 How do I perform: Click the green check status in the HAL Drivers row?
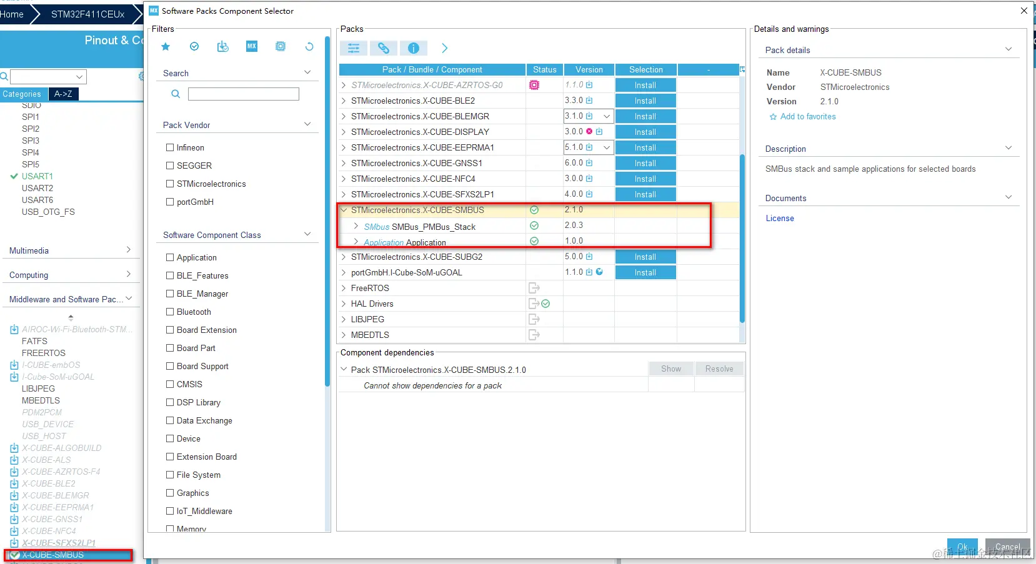click(545, 304)
